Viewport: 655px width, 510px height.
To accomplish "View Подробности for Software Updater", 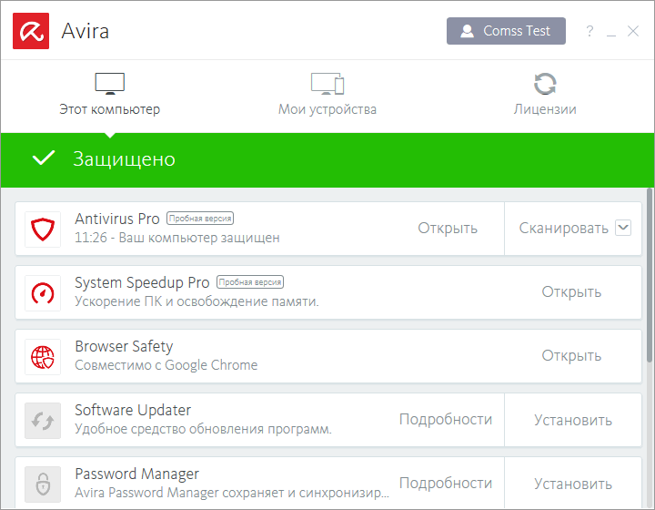I will (446, 420).
